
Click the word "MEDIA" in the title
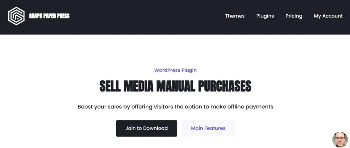(x=138, y=87)
